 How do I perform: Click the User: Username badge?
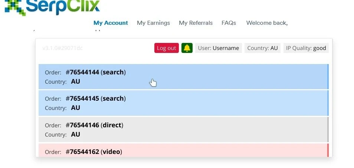[218, 48]
